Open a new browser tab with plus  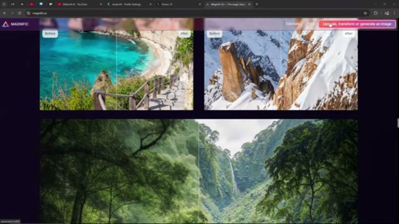pyautogui.click(x=256, y=4)
